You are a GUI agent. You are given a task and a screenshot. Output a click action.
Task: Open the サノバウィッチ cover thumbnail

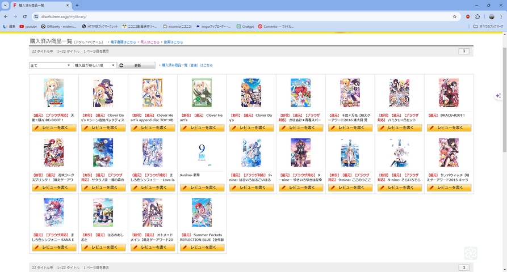[x=449, y=152]
